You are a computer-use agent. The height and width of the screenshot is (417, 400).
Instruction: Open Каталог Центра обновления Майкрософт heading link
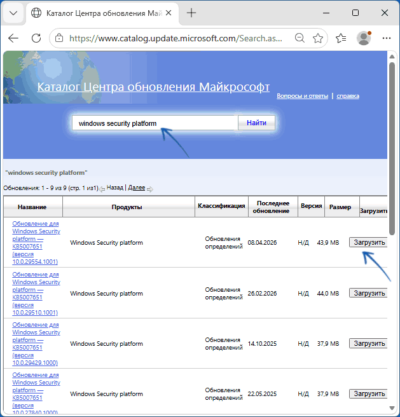153,87
